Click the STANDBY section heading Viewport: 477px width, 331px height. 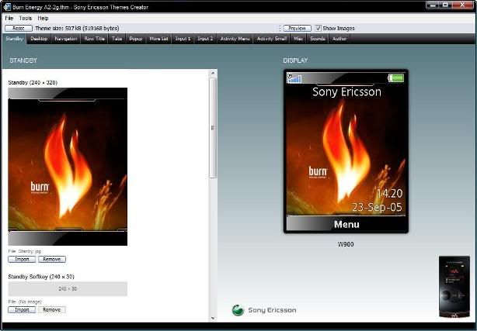tap(23, 60)
